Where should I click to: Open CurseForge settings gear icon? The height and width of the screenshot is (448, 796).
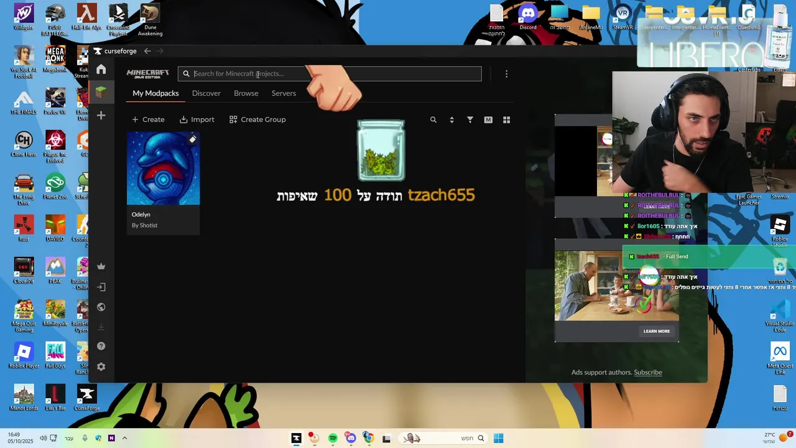pos(101,367)
